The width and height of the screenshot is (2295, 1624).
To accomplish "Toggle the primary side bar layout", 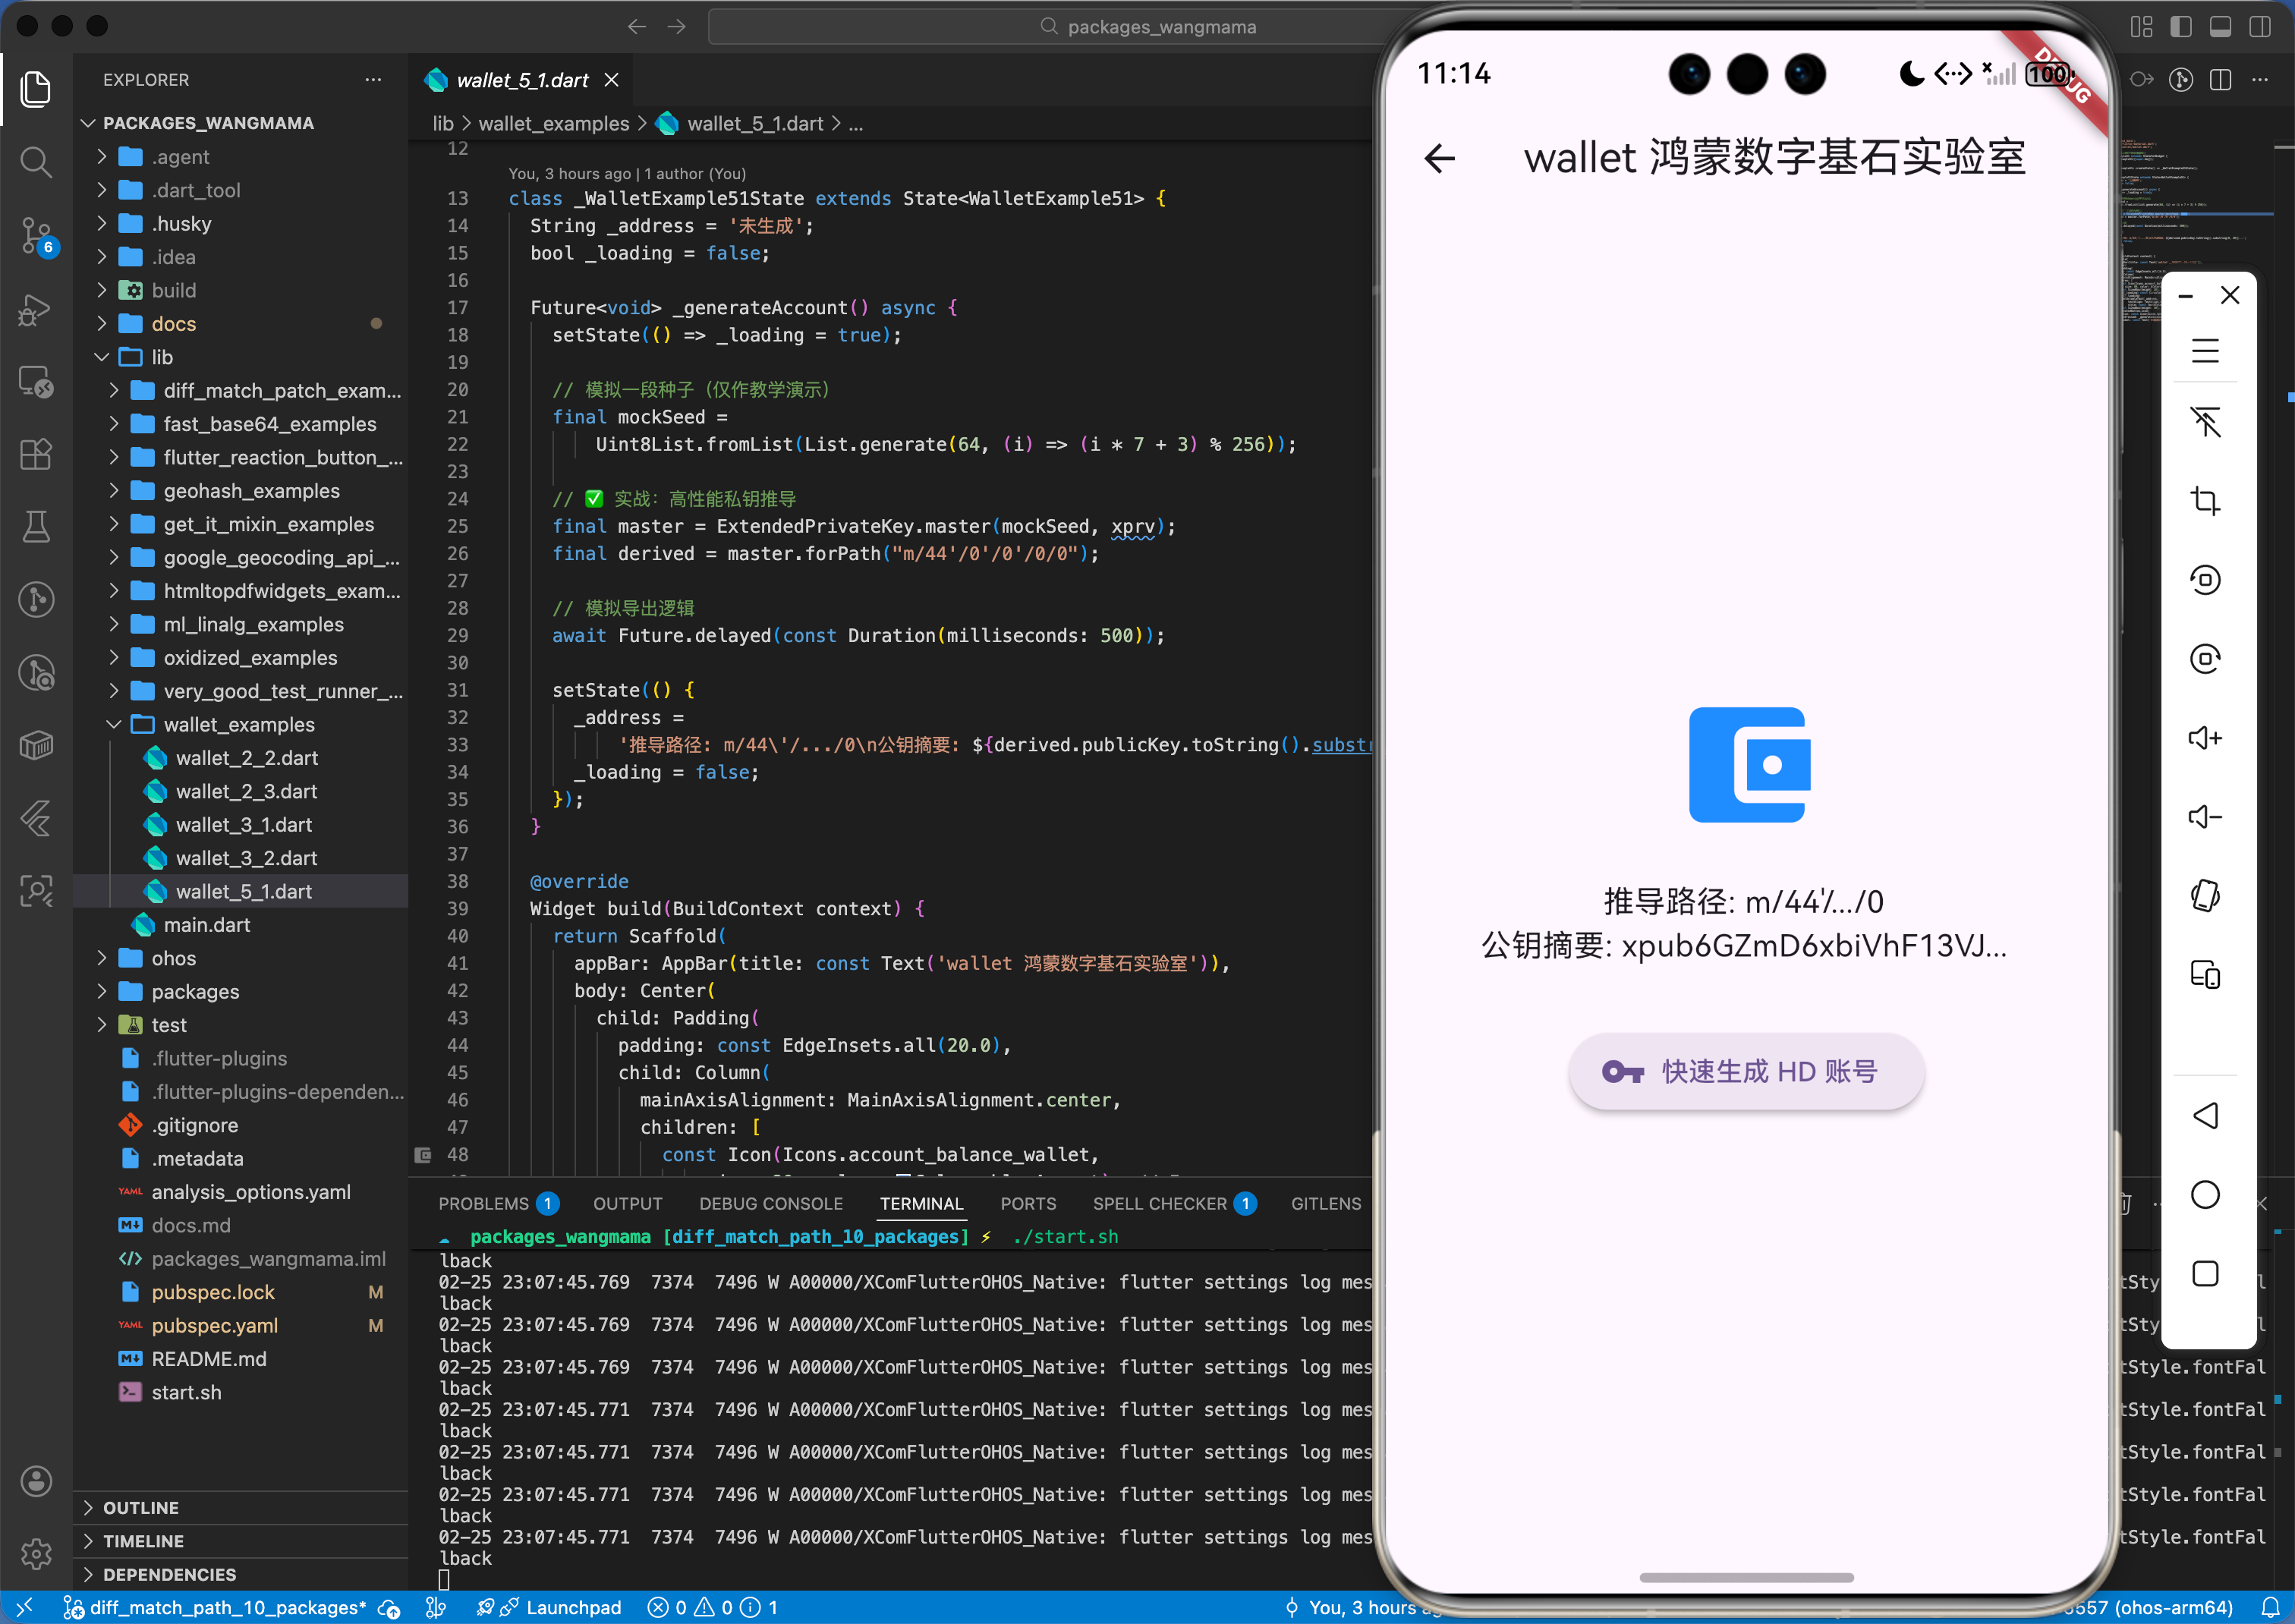I will (x=2181, y=27).
